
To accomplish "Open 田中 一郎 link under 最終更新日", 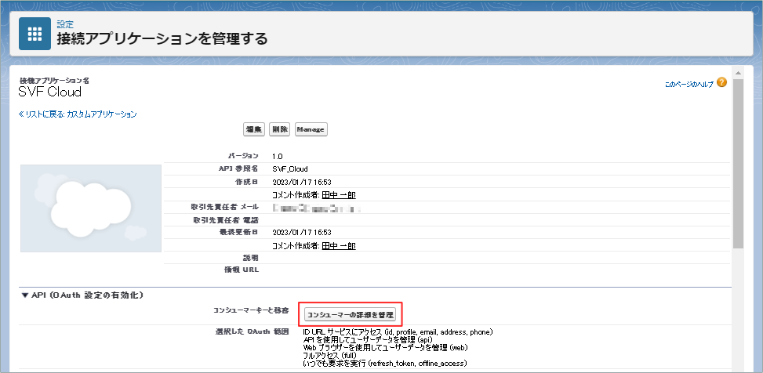I will click(339, 246).
